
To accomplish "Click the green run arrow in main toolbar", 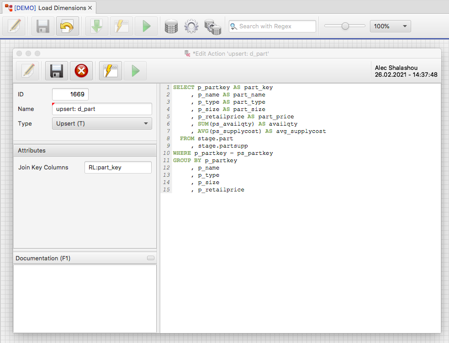I will (146, 26).
